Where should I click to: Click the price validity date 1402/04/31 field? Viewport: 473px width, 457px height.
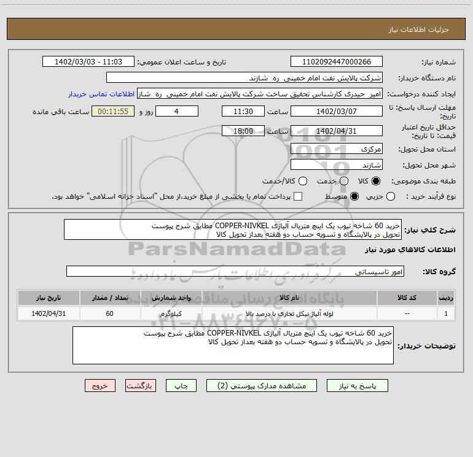point(337,131)
